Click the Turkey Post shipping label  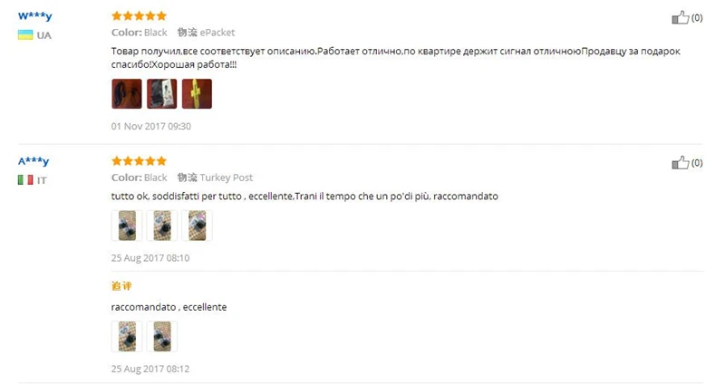tap(226, 178)
